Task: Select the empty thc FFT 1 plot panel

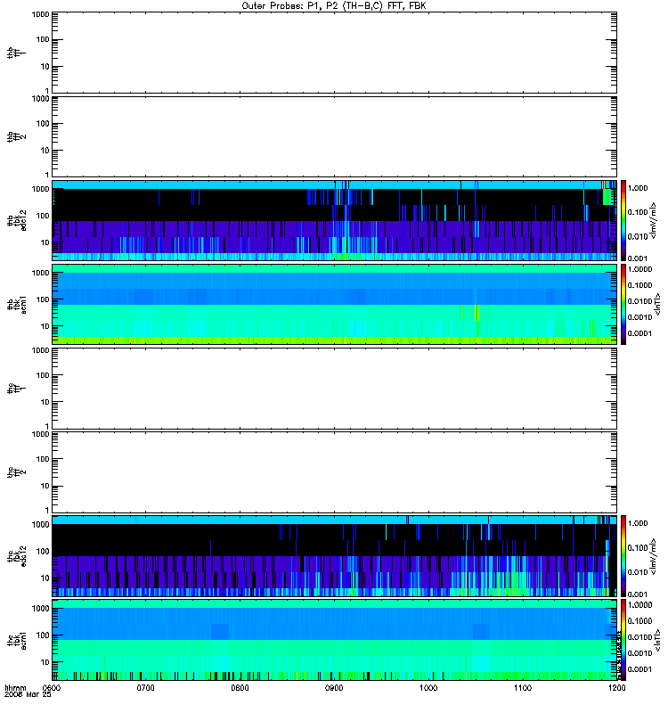Action: tap(335, 389)
